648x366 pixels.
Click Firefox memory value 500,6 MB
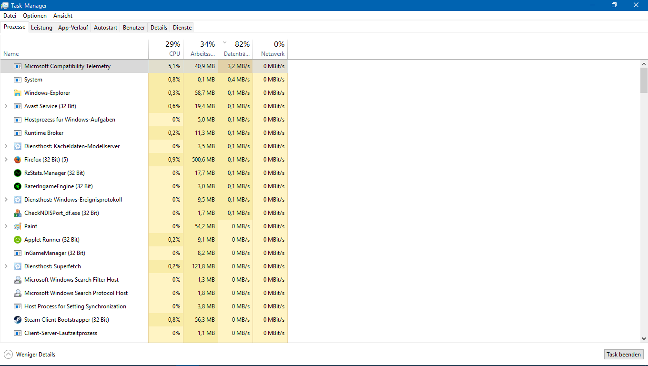pos(203,160)
